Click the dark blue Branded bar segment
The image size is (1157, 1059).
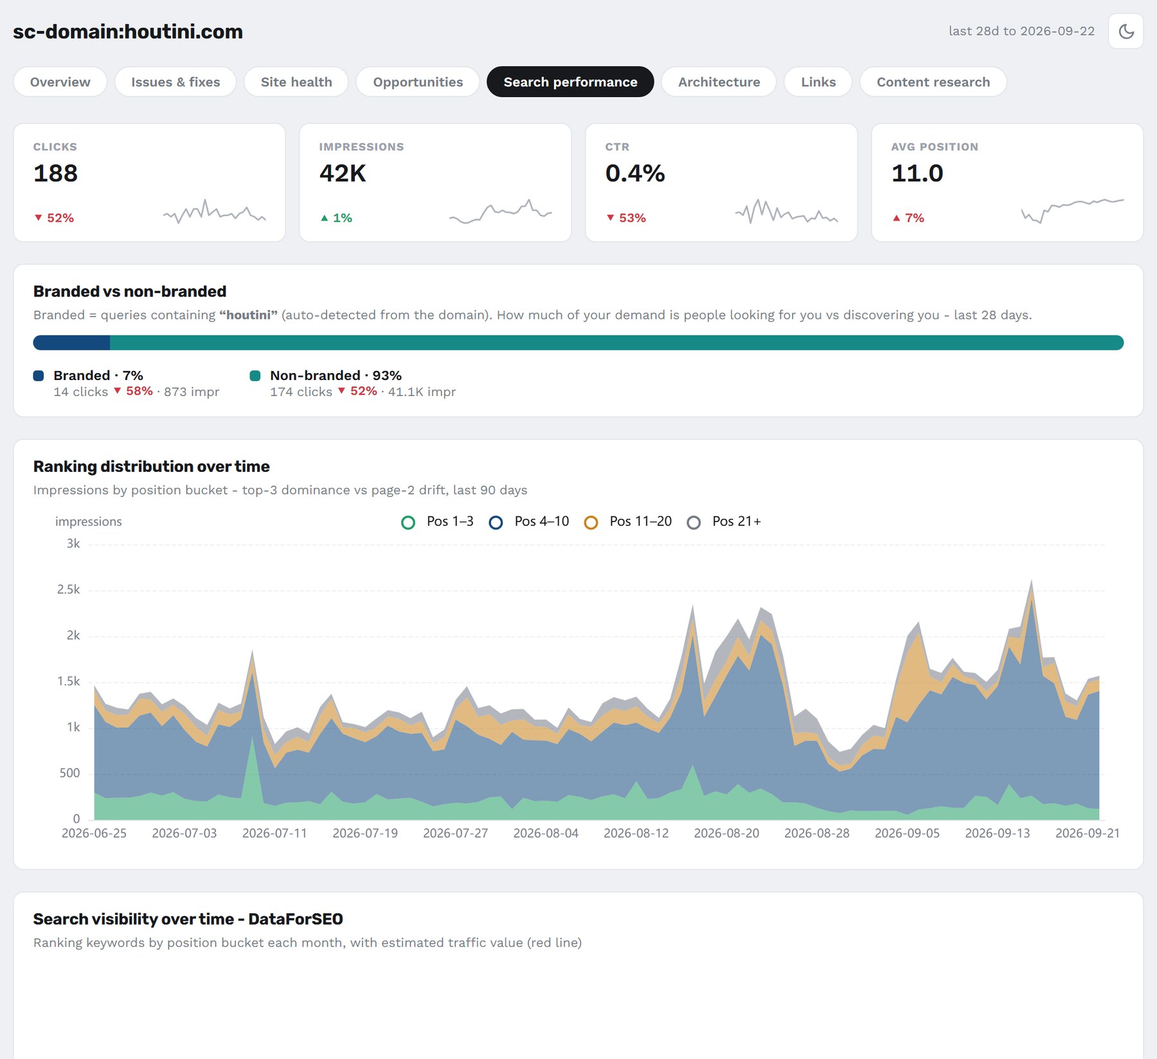pos(71,343)
